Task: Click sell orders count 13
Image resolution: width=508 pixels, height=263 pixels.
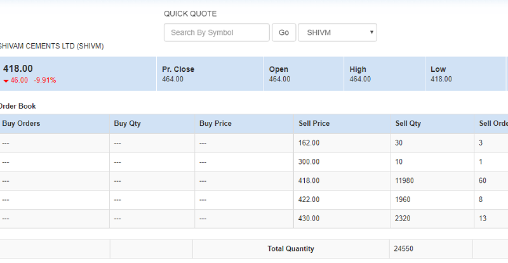Action: (x=483, y=219)
